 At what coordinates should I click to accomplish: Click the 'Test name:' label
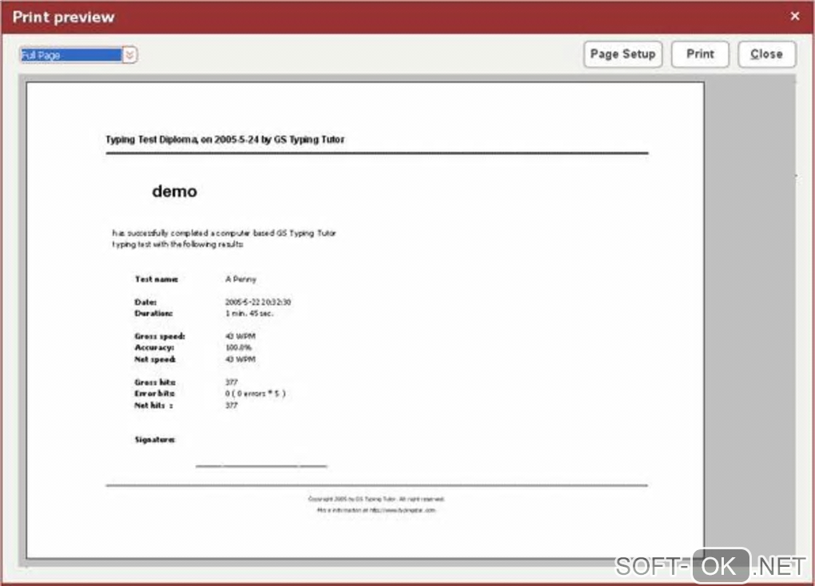coord(157,279)
